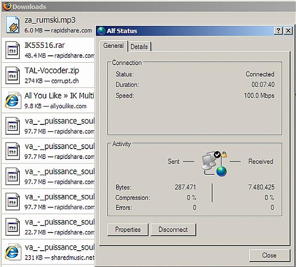Click the Close button at the dialog bottom

coord(269,255)
